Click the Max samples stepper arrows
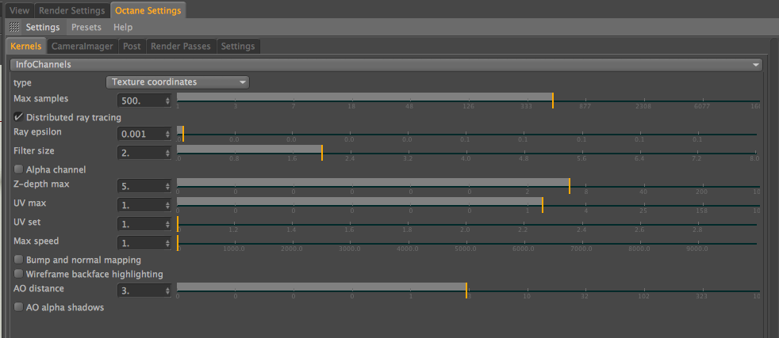 (167, 101)
